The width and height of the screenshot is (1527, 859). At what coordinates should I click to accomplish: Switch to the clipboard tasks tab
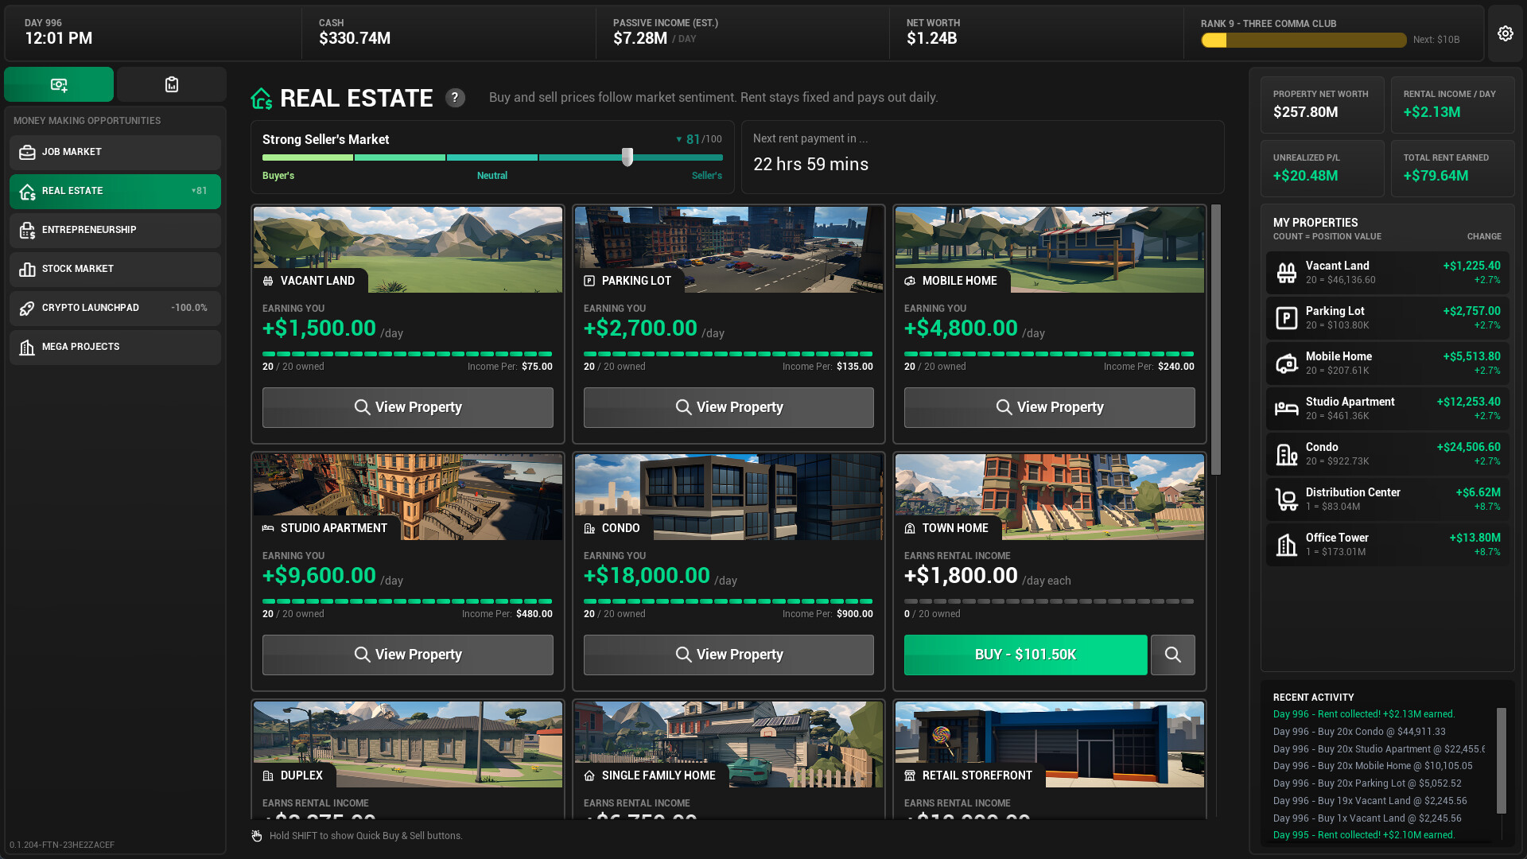click(172, 84)
